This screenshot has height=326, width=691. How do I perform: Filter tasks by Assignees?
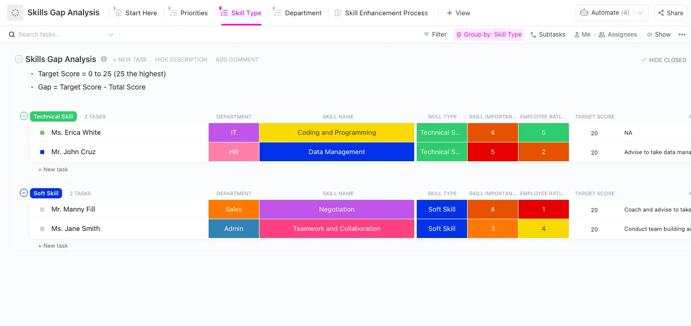(x=618, y=35)
